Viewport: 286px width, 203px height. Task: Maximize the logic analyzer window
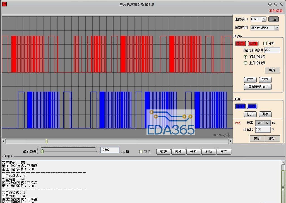coord(276,4)
